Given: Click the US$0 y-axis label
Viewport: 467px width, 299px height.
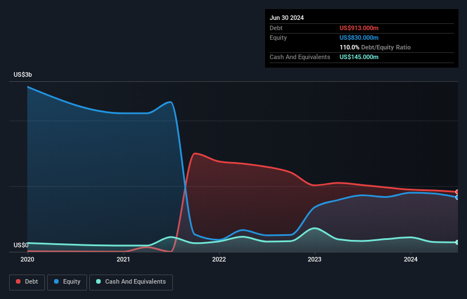Looking at the screenshot, I should click(x=21, y=245).
